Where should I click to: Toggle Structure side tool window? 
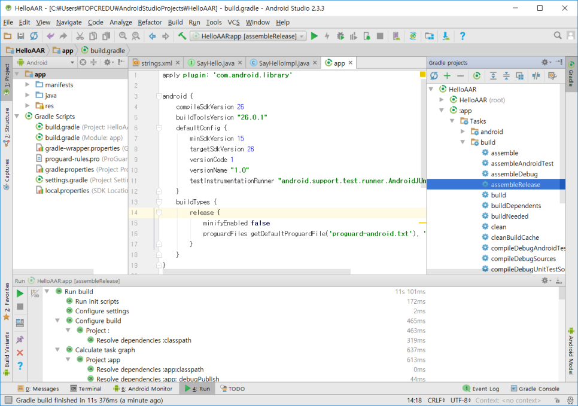click(6, 127)
